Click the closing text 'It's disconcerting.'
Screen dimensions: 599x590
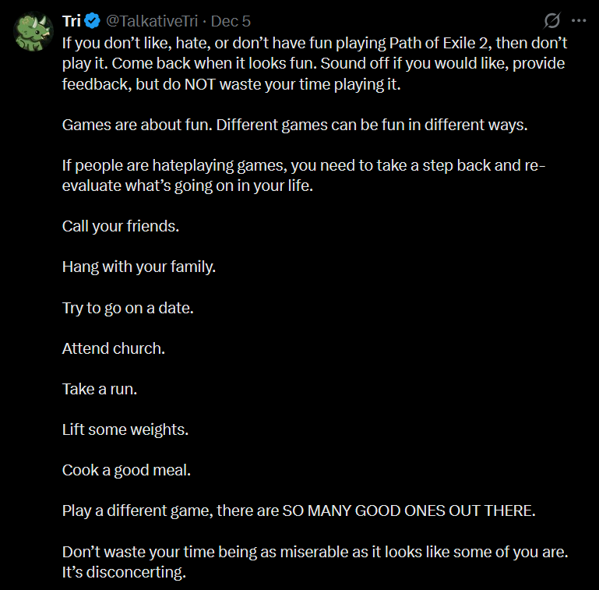point(124,572)
